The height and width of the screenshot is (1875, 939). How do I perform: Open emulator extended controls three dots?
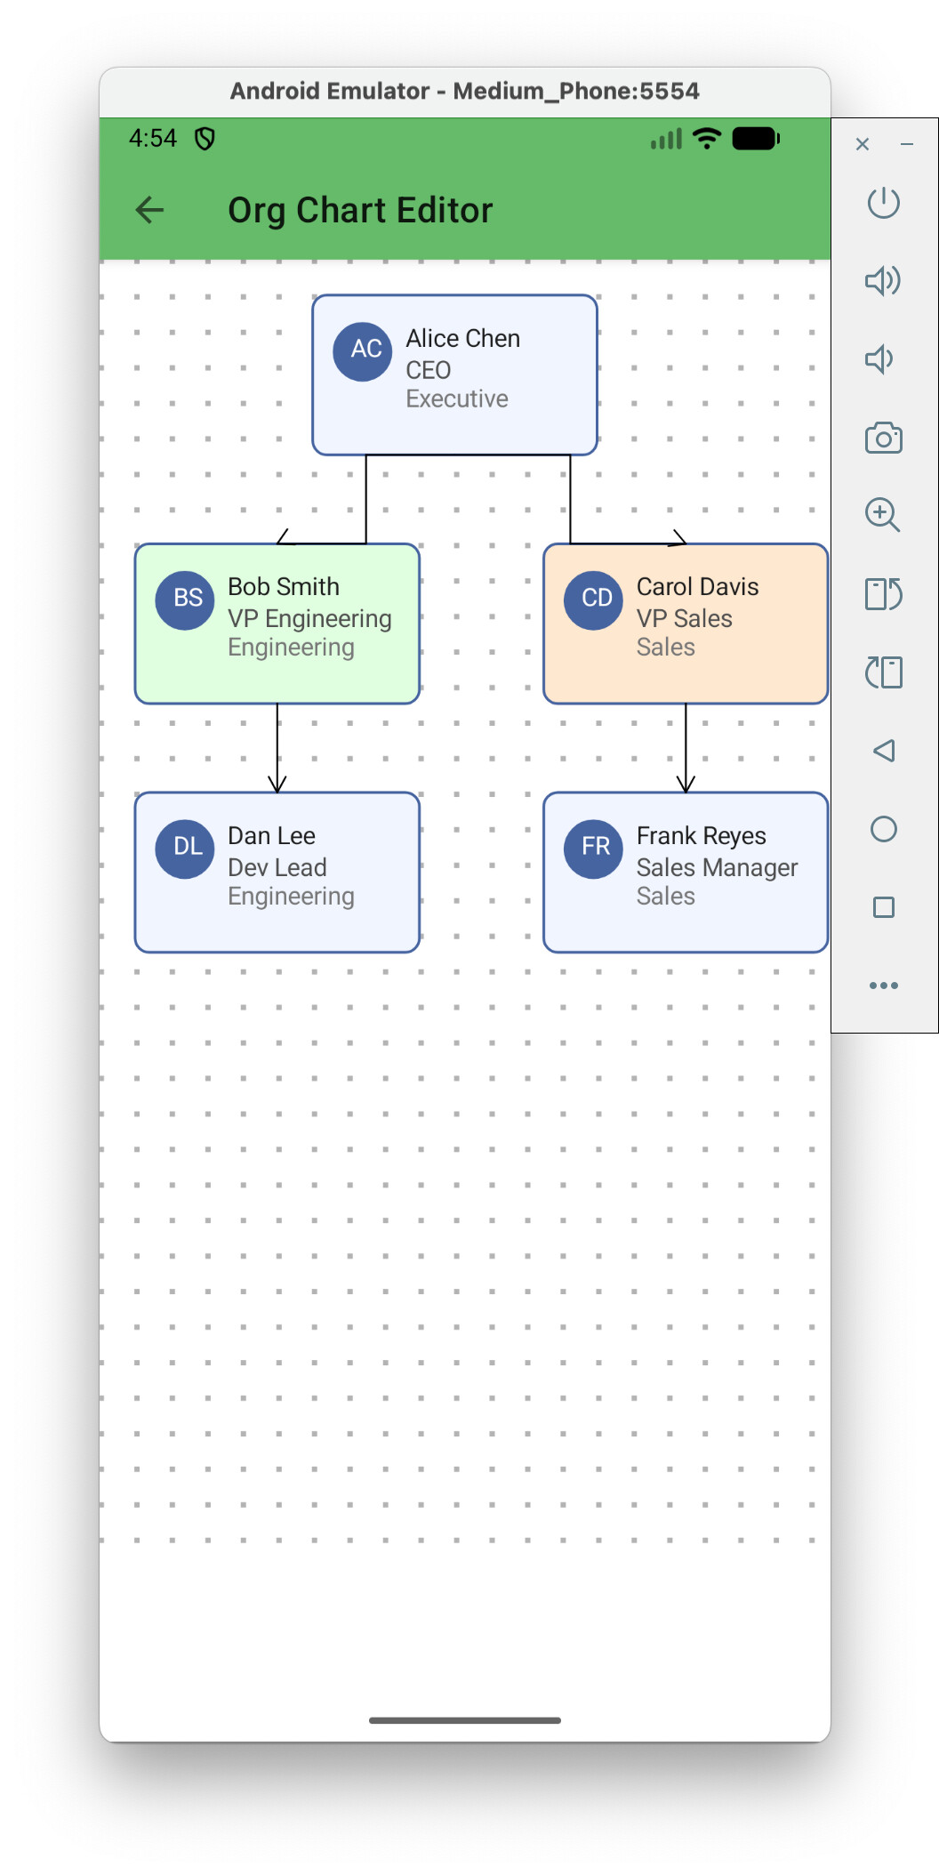pyautogui.click(x=883, y=986)
